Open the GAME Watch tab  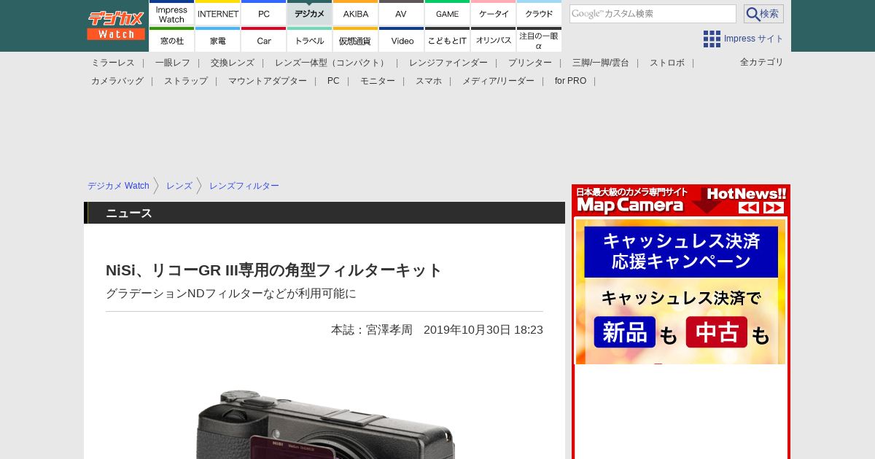click(448, 13)
